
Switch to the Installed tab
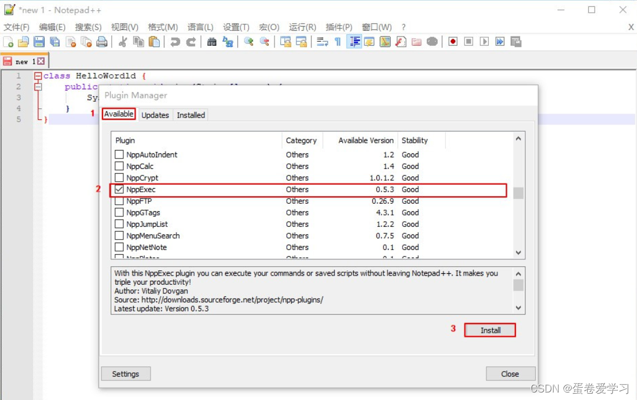point(191,115)
